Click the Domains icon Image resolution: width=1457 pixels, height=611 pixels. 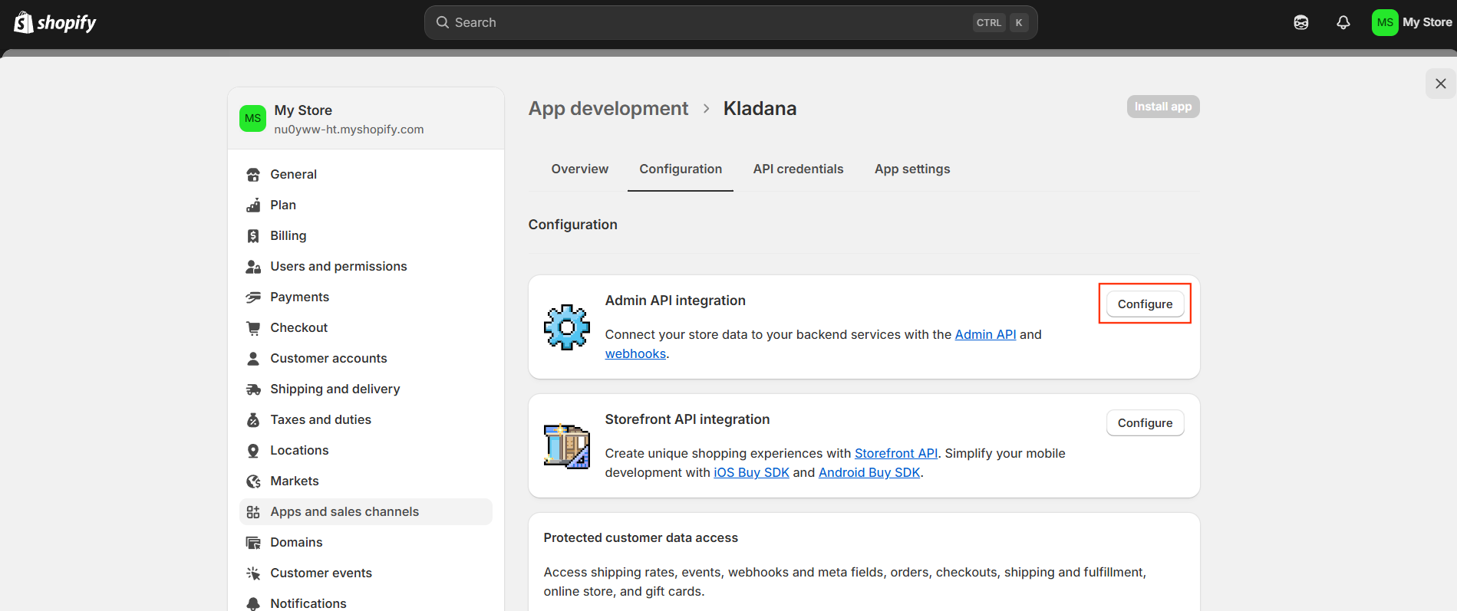[x=253, y=543]
